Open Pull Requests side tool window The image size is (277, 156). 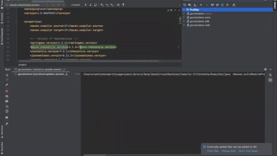[2, 36]
